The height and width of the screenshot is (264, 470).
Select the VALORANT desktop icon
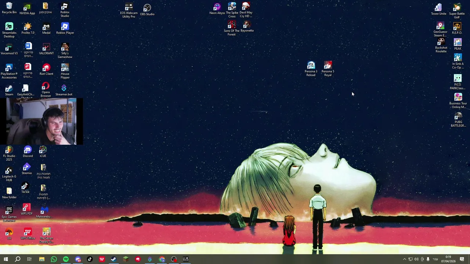[46, 49]
